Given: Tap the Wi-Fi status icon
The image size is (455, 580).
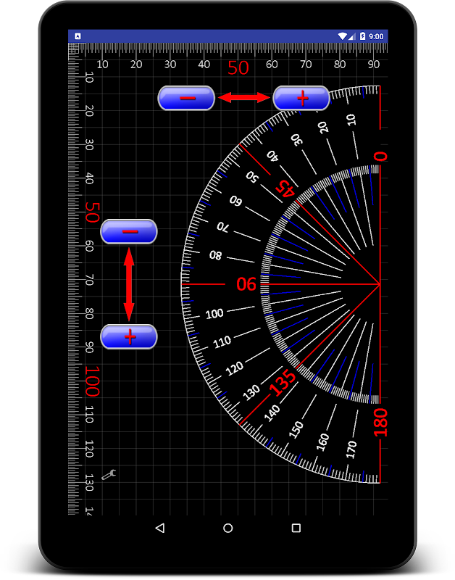Looking at the screenshot, I should [x=342, y=36].
